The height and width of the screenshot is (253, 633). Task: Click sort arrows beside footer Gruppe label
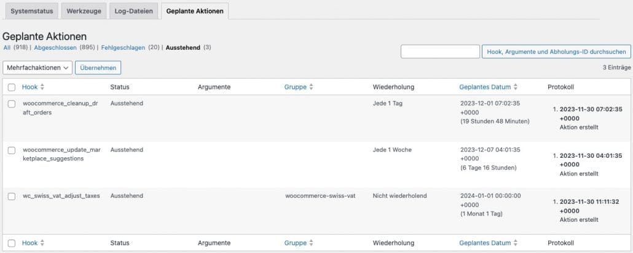point(311,243)
